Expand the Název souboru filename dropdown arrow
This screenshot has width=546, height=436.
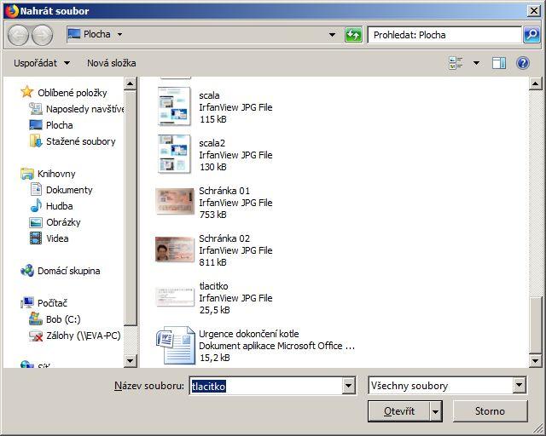click(348, 386)
